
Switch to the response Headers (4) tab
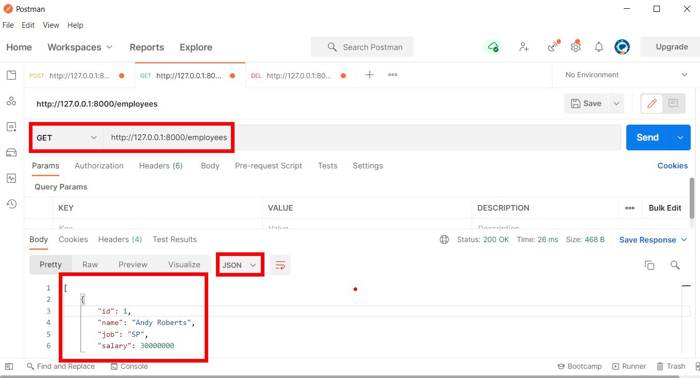point(120,239)
